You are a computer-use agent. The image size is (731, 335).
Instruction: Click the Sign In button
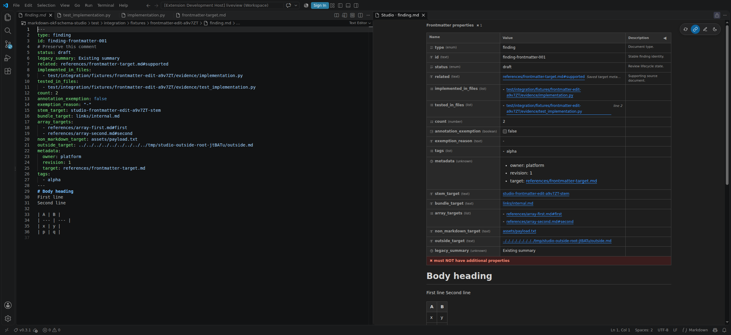pyautogui.click(x=320, y=5)
